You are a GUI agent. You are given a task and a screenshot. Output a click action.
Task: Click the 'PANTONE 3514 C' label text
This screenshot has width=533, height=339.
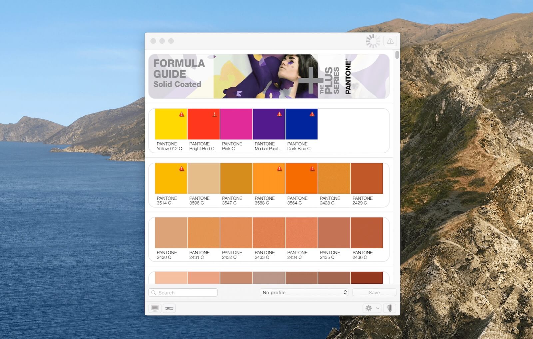click(x=167, y=201)
